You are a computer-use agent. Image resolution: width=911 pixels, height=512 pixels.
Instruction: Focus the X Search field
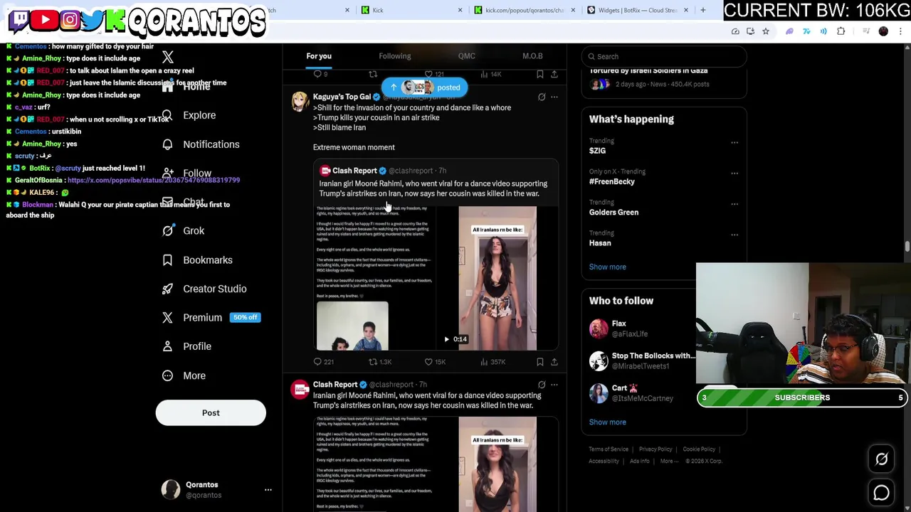[x=664, y=56]
